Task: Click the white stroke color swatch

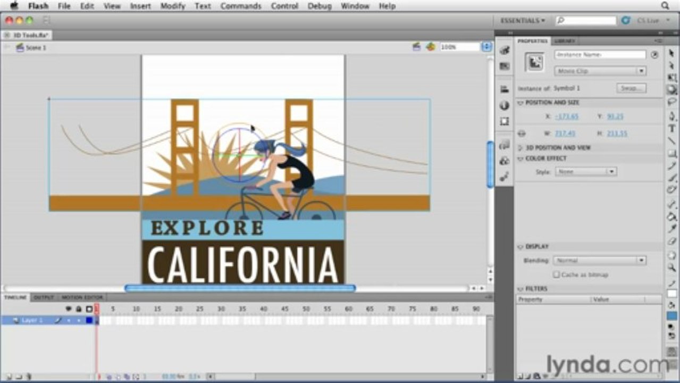Action: coord(672,294)
